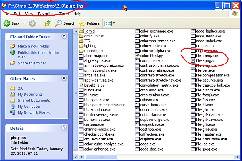Open the Tools menu
Viewport: 242px width, 161px height.
pyautogui.click(x=64, y=14)
